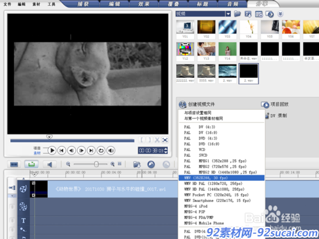
Task: Click 创建视频文件 button
Action: (197, 105)
